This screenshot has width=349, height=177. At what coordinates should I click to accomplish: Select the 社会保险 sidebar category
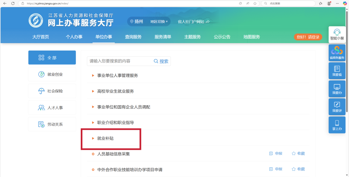52,91
